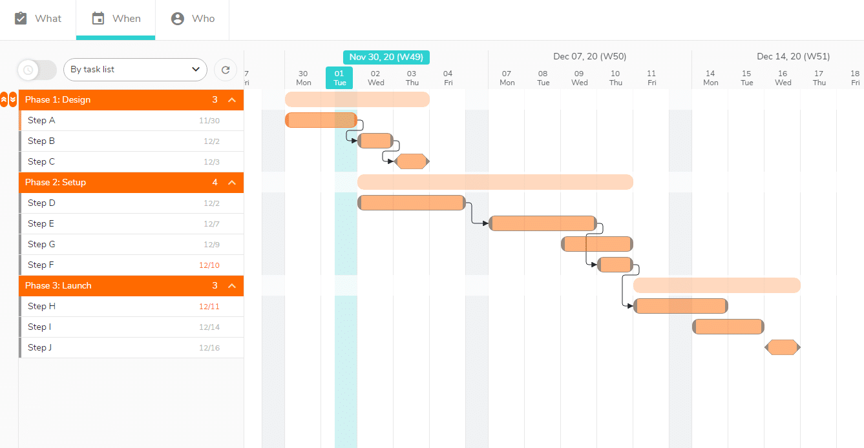The image size is (864, 448).
Task: Collapse Phase 2: Setup group
Action: coord(232,183)
